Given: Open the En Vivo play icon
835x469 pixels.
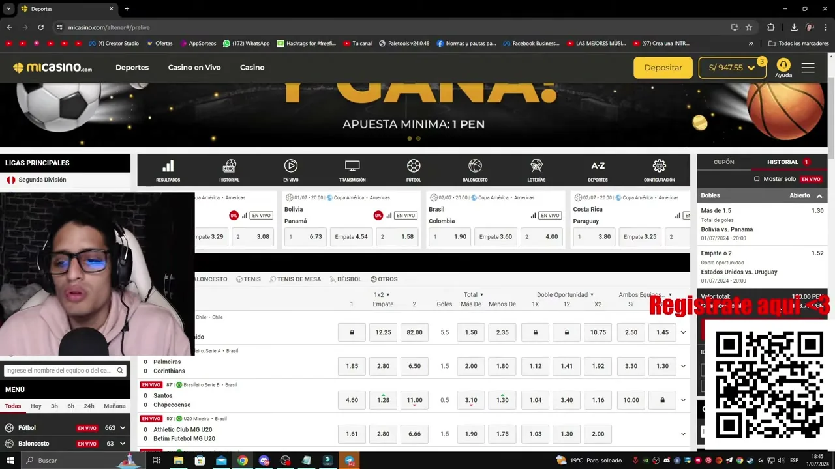Looking at the screenshot, I should [x=291, y=171].
